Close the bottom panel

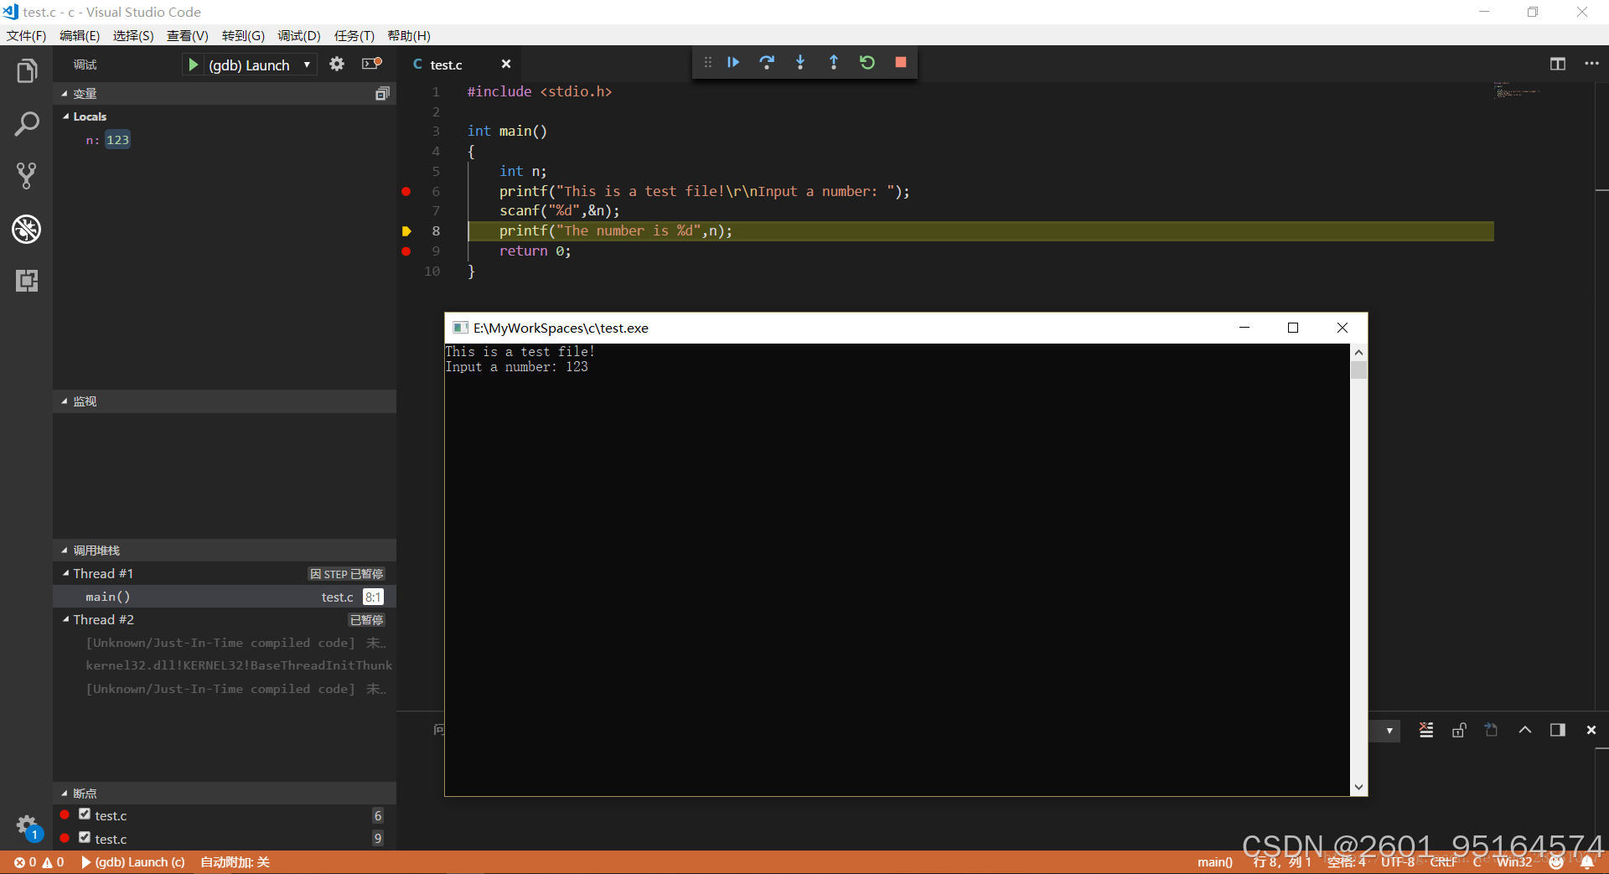point(1591,730)
